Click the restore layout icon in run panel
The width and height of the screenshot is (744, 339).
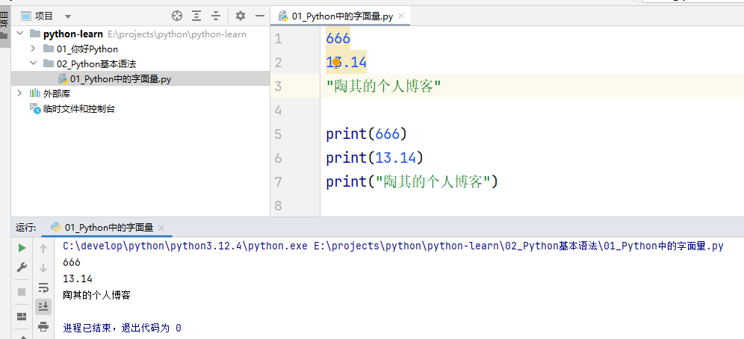pos(22,316)
